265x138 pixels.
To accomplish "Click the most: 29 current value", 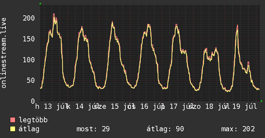I will point(93,129).
